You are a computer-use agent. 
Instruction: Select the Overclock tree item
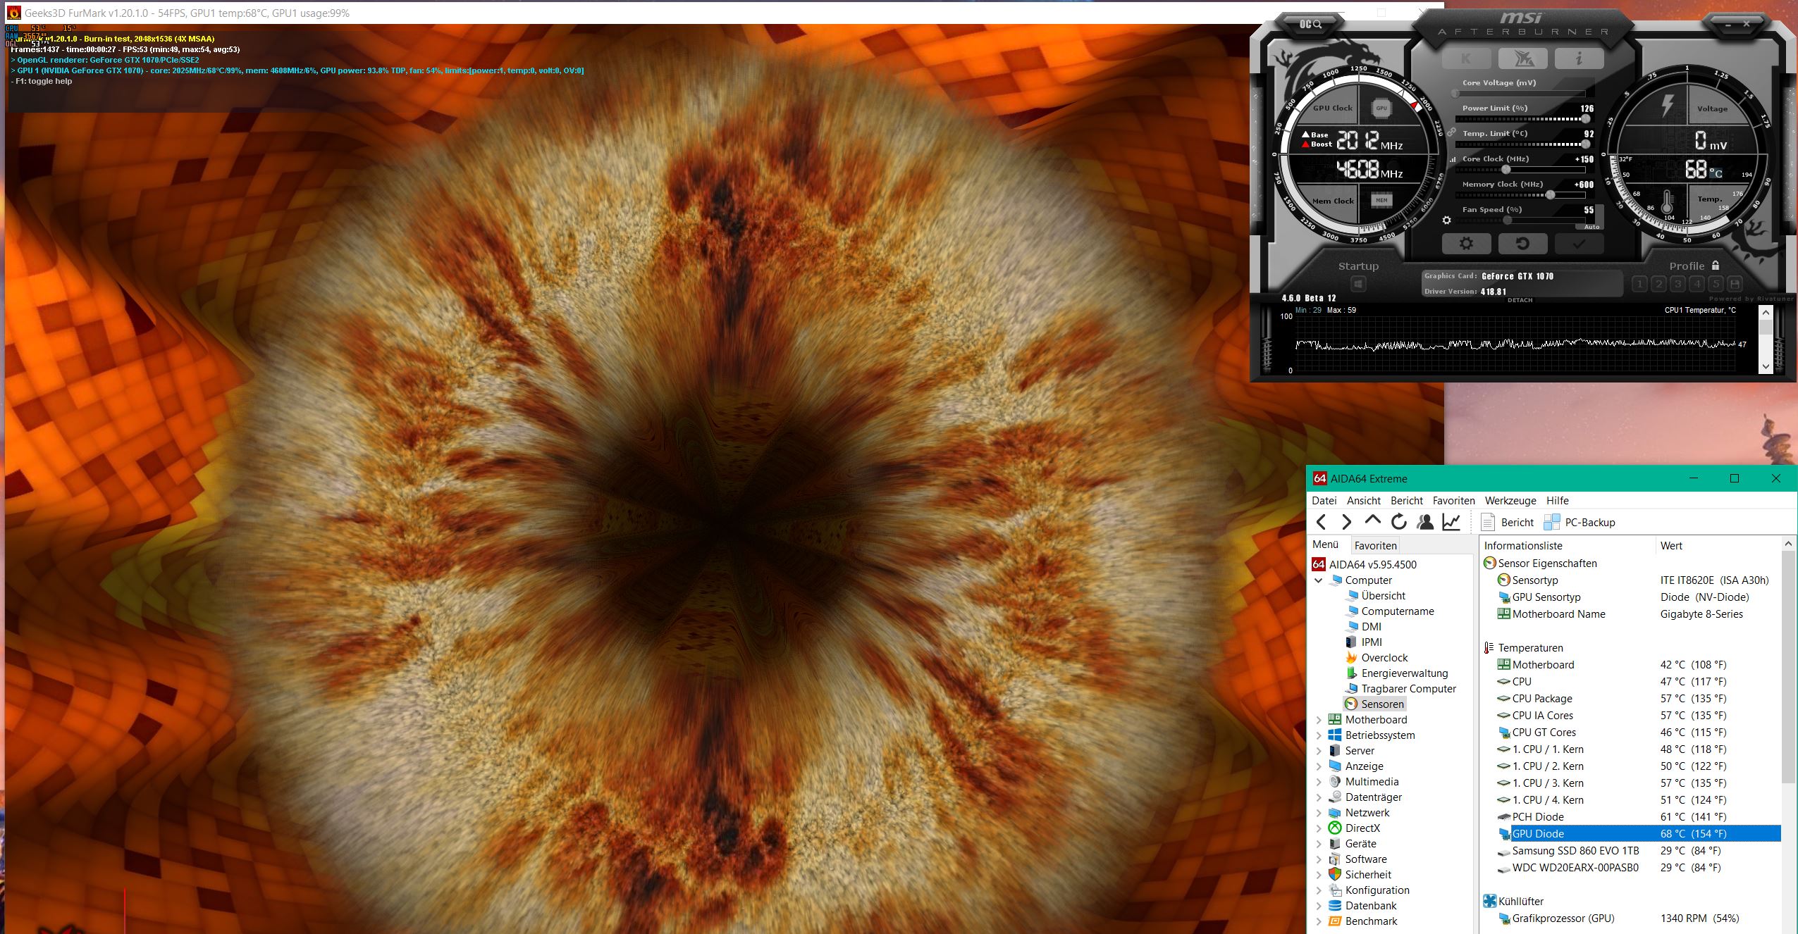1384,658
